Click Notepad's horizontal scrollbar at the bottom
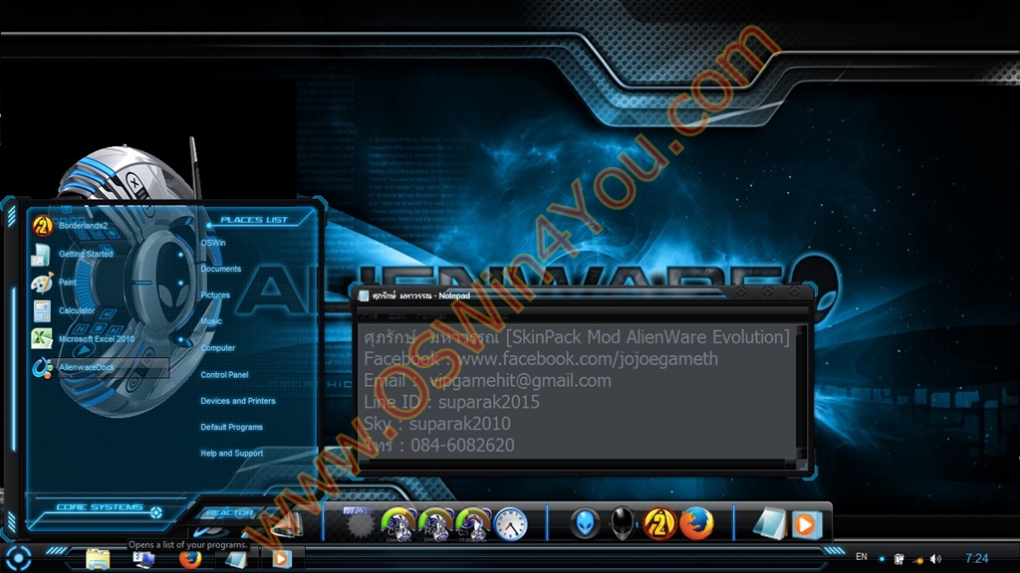 click(576, 465)
